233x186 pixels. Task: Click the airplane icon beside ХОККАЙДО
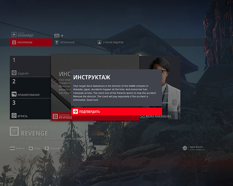[x=14, y=35]
